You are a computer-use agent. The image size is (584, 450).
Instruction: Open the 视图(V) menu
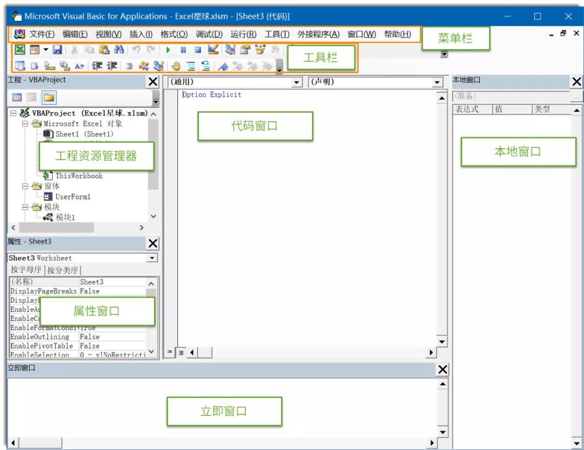pyautogui.click(x=108, y=34)
